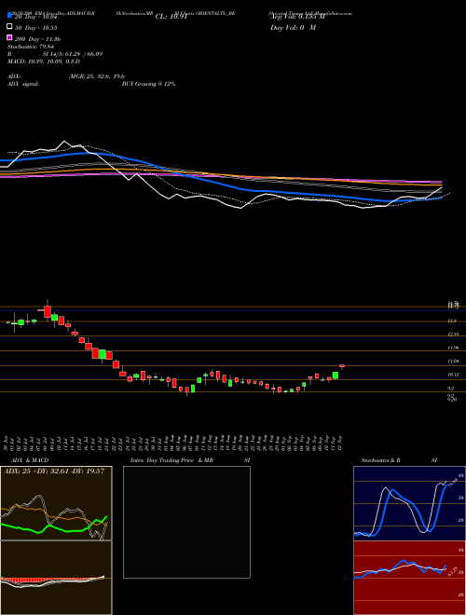
Task: Click the 11.04 price axis label
Action: tap(453, 361)
